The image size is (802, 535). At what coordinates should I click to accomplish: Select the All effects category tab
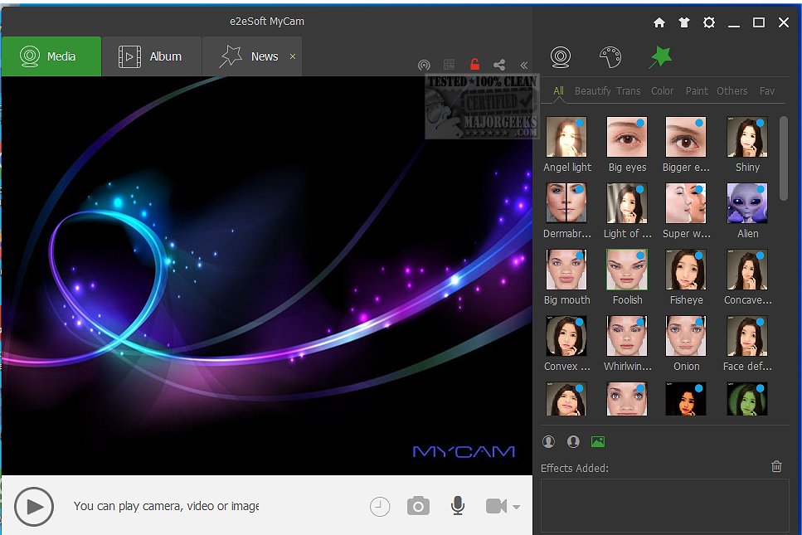click(558, 91)
